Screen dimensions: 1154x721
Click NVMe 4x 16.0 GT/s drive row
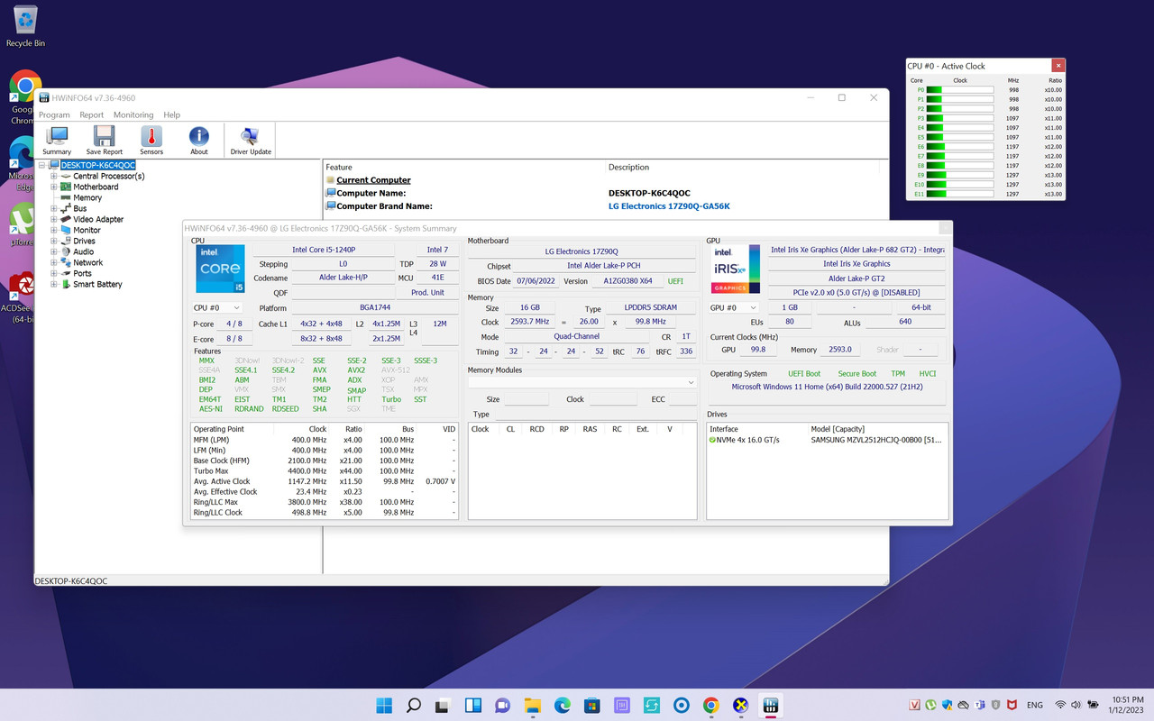827,440
